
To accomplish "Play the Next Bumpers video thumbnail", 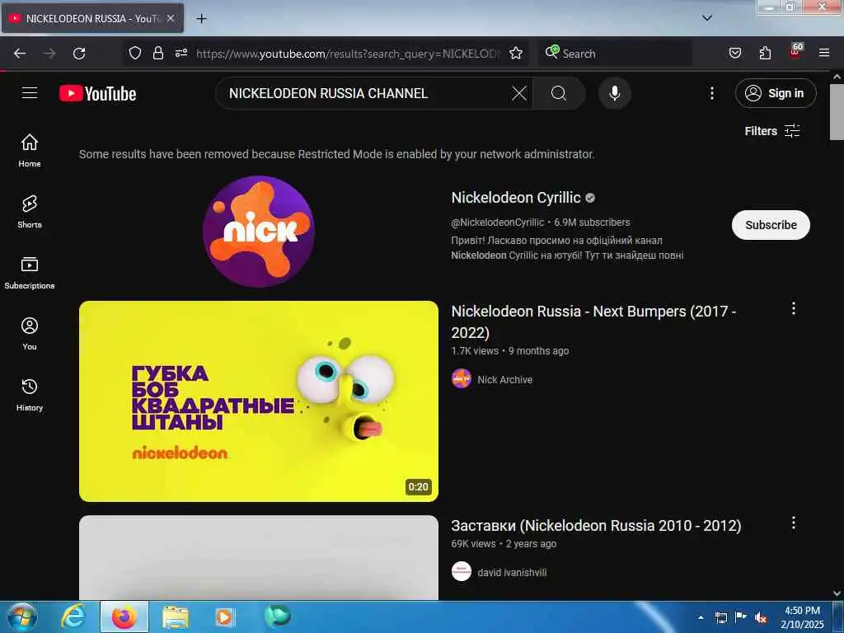I will pos(258,401).
